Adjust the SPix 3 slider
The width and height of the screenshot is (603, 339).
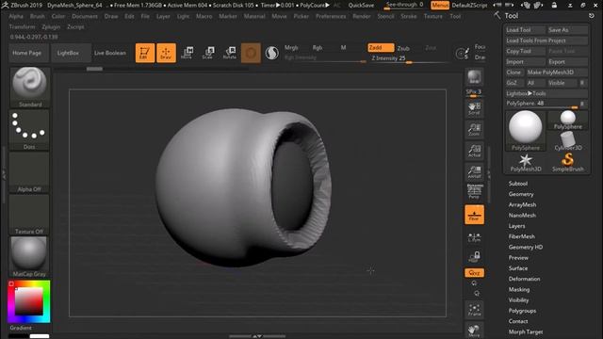pos(474,92)
